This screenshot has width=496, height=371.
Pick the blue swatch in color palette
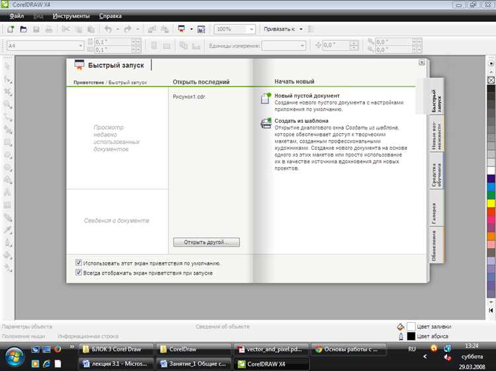coord(491,187)
